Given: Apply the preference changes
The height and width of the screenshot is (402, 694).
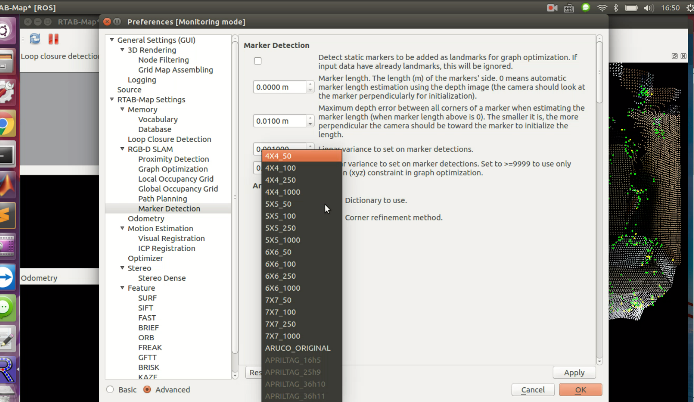Looking at the screenshot, I should pos(574,372).
